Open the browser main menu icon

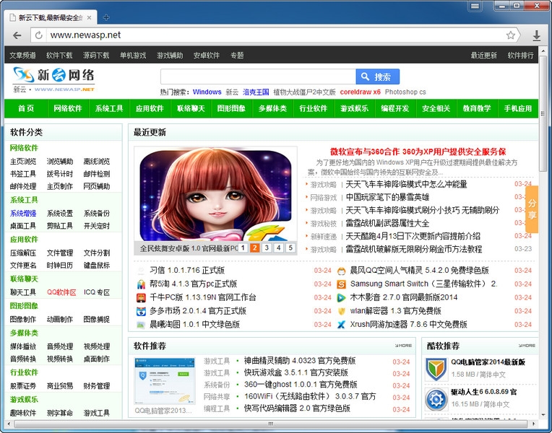(475, 6)
